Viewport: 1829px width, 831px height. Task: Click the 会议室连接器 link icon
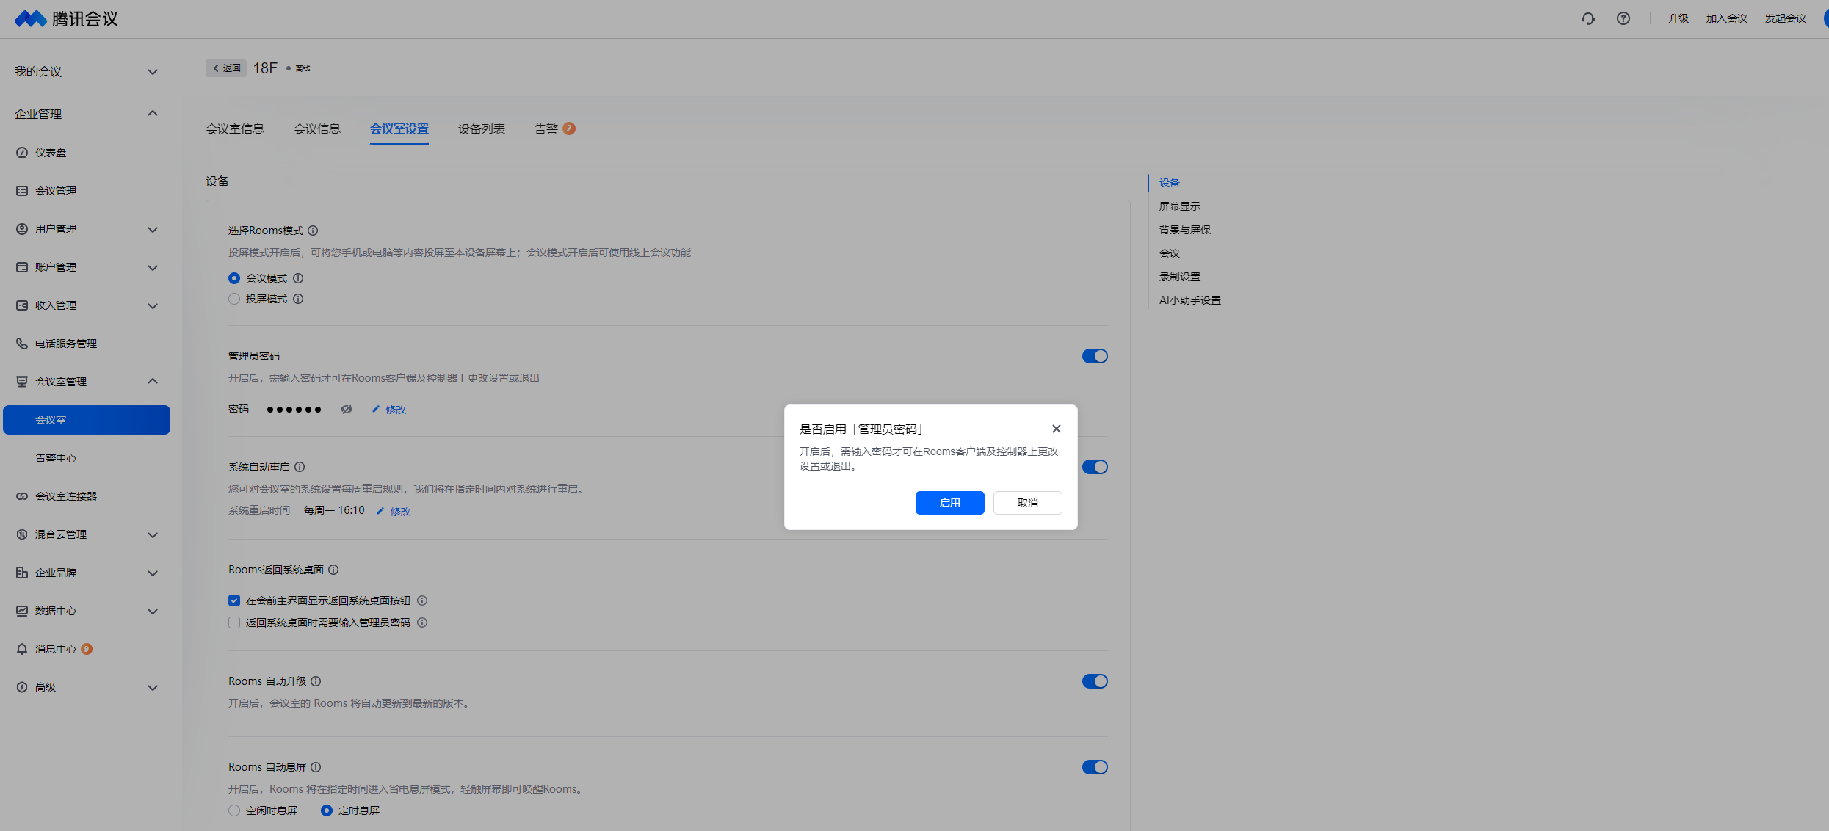tap(22, 496)
